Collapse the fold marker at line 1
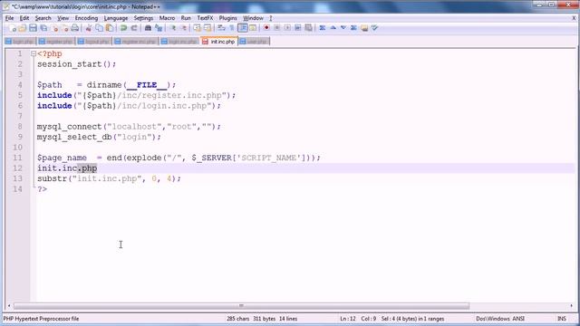The height and width of the screenshot is (326, 580). [x=34, y=54]
